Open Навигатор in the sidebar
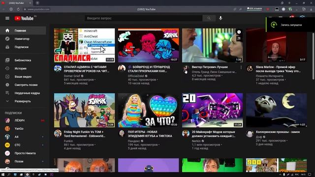The height and width of the screenshot is (177, 315). click(23, 39)
